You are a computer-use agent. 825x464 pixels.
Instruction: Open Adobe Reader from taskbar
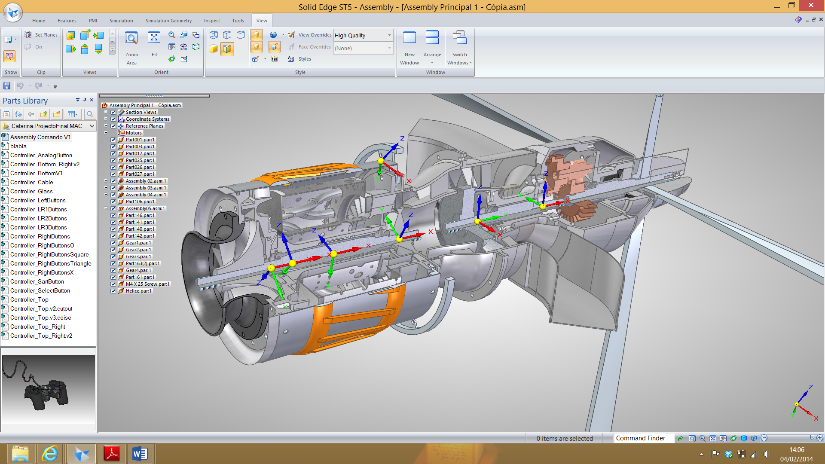(112, 454)
